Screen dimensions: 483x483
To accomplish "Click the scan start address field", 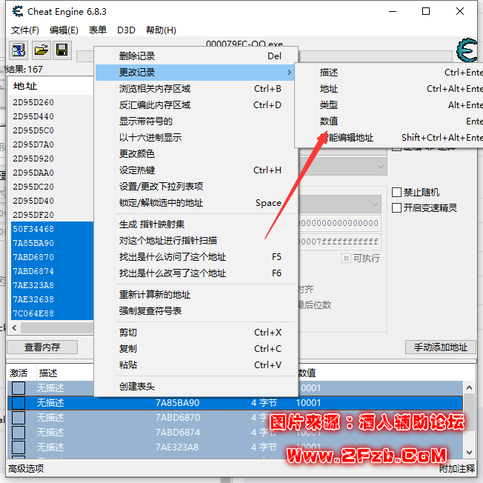I will pos(339,223).
